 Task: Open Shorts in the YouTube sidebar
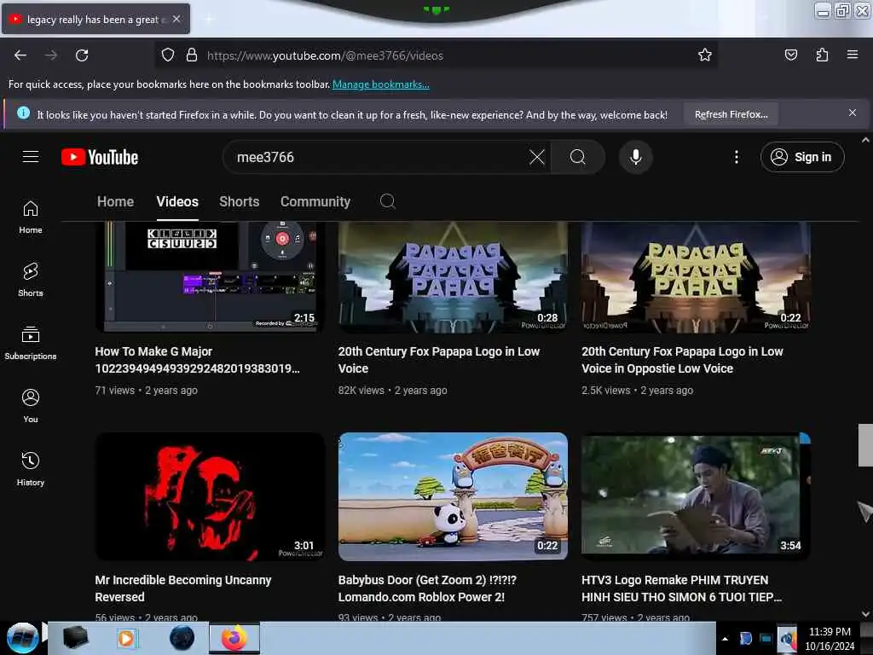click(31, 280)
